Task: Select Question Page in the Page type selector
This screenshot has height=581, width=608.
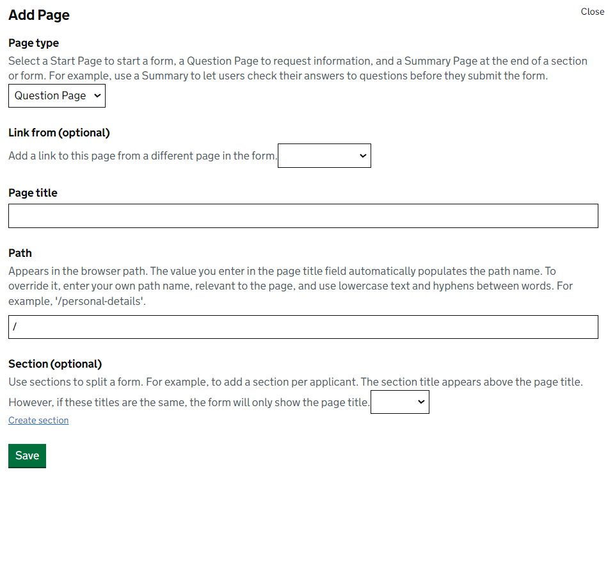Action: [56, 95]
